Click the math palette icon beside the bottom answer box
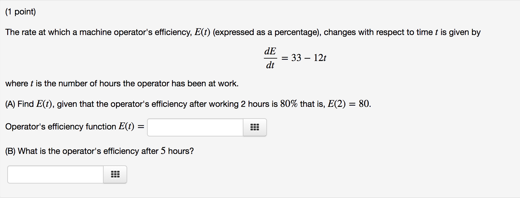The width and height of the screenshot is (520, 198). [x=115, y=174]
